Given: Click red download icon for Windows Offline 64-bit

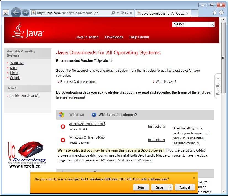Looking at the screenshot, I should [x=63, y=140].
